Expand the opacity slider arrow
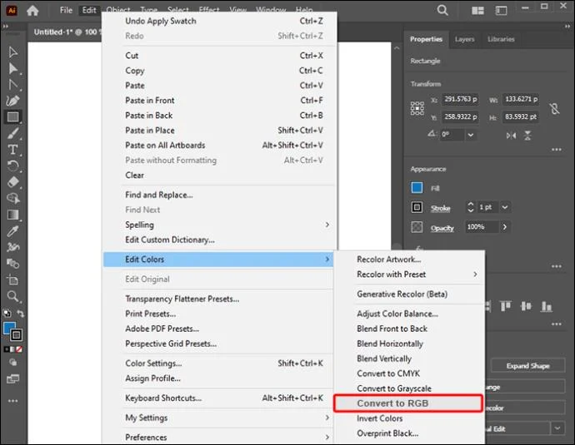Viewport: 575px width, 445px height. pos(505,227)
